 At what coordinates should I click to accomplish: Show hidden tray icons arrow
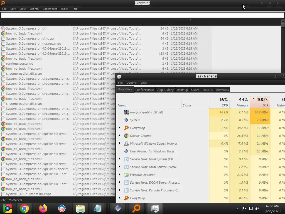tap(237, 209)
